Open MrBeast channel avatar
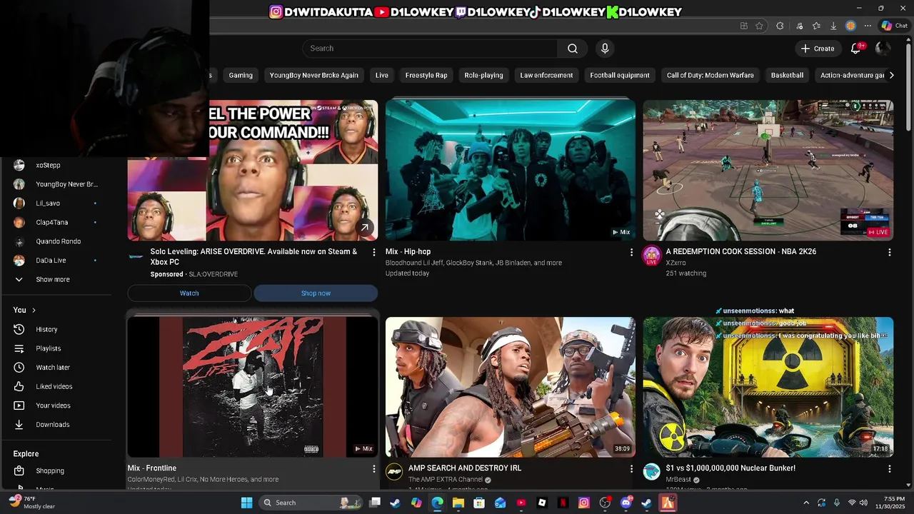Viewport: 914px width, 514px height. tap(652, 471)
